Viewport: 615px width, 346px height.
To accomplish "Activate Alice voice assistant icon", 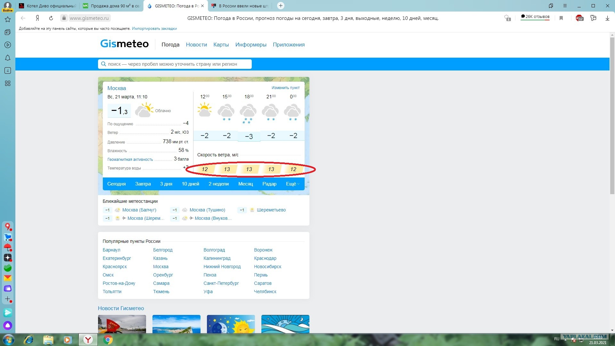I will (8, 326).
